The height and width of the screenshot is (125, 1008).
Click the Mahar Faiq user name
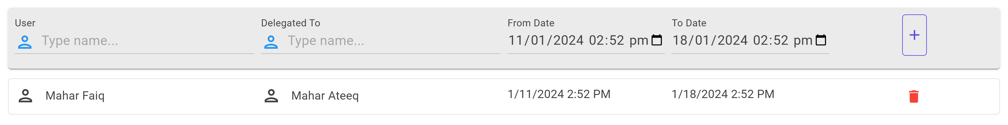coord(75,96)
